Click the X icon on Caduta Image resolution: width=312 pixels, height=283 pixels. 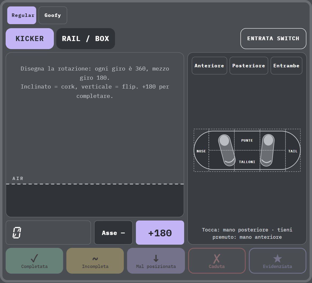click(x=217, y=259)
